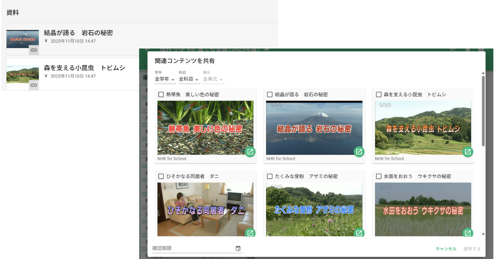Viewport: 495px width, 259px height.
Task: Open the calendar icon next to 確認期限
Action: pyautogui.click(x=238, y=248)
